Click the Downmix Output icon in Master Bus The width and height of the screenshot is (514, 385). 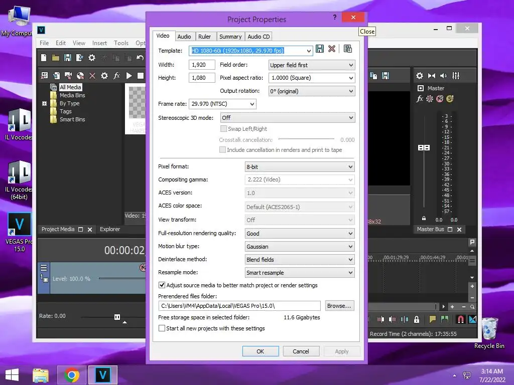(x=431, y=76)
